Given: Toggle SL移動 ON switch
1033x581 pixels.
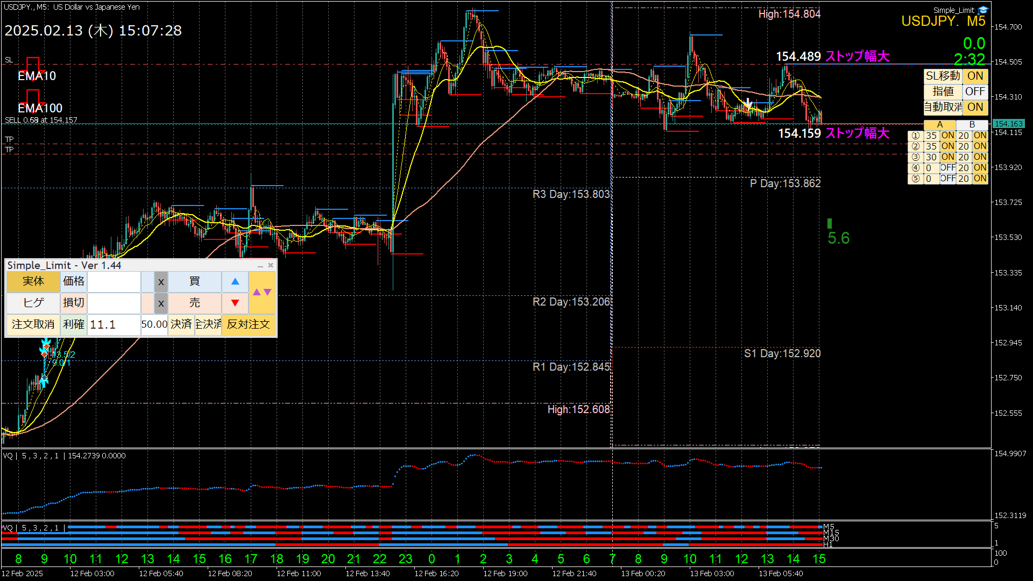Looking at the screenshot, I should pyautogui.click(x=975, y=76).
